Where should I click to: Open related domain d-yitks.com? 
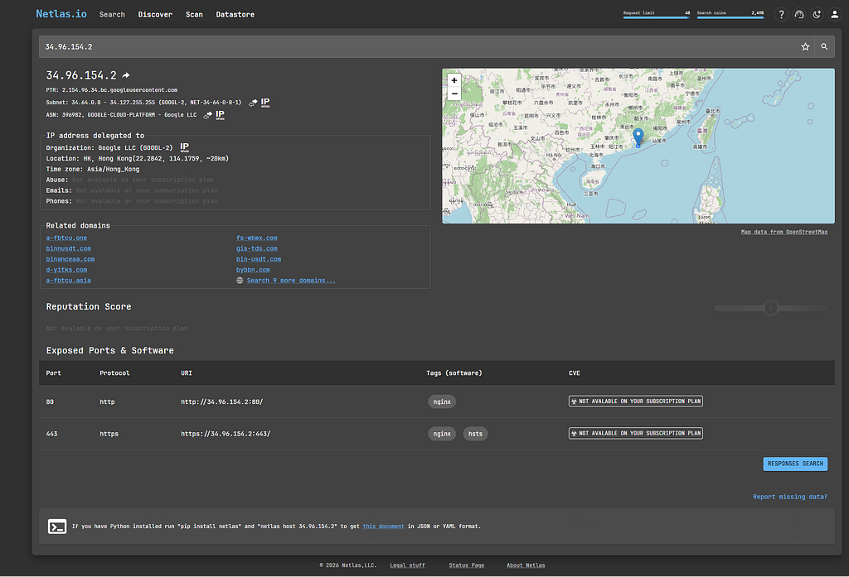66,270
